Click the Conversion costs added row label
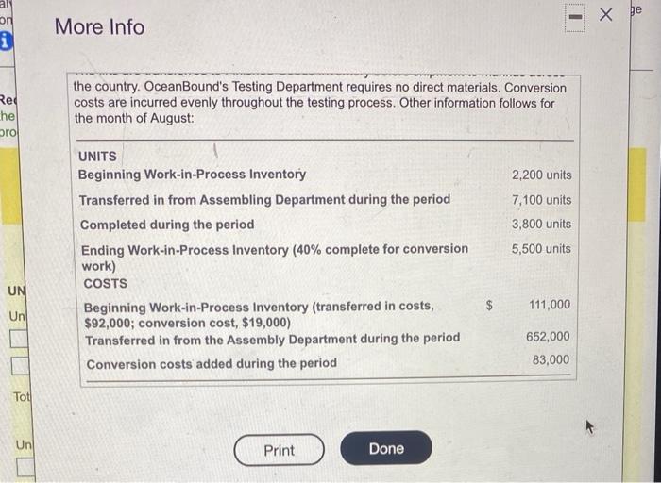This screenshot has height=483, width=661. point(211,364)
